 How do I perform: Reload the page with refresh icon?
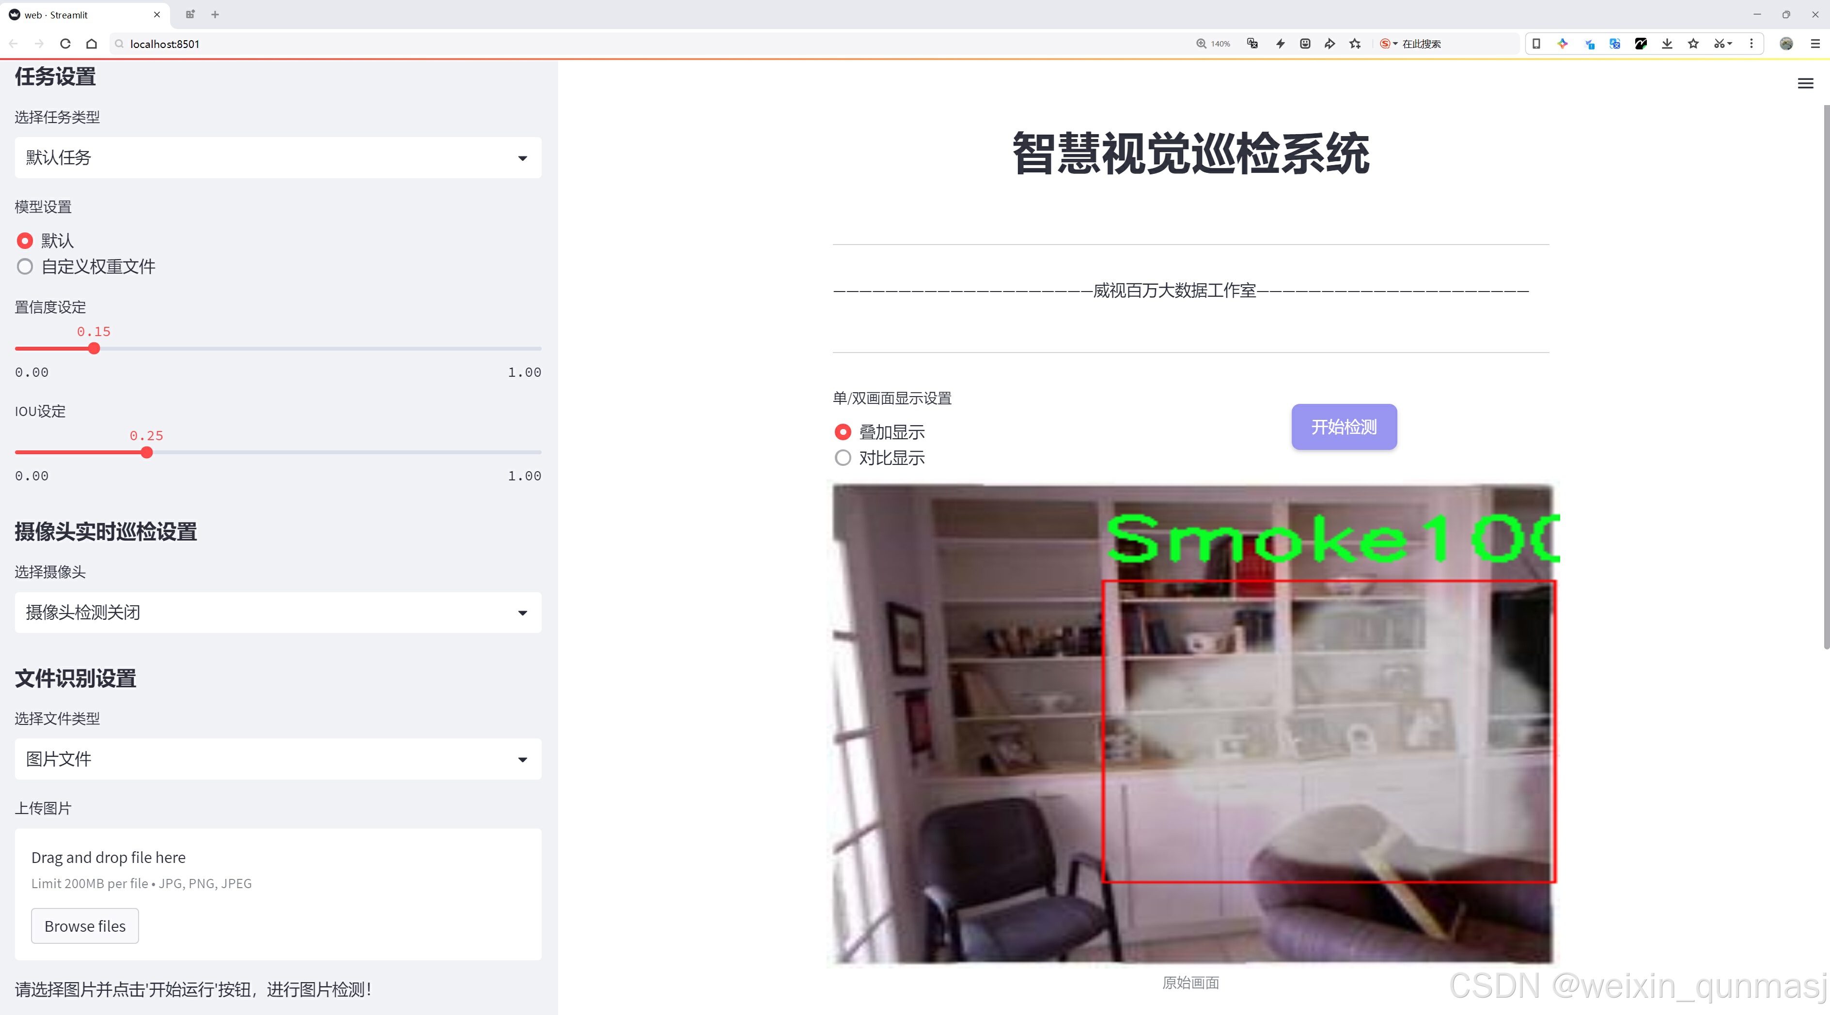(x=65, y=44)
